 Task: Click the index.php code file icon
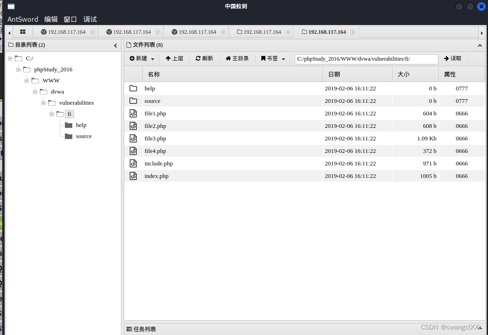click(133, 176)
